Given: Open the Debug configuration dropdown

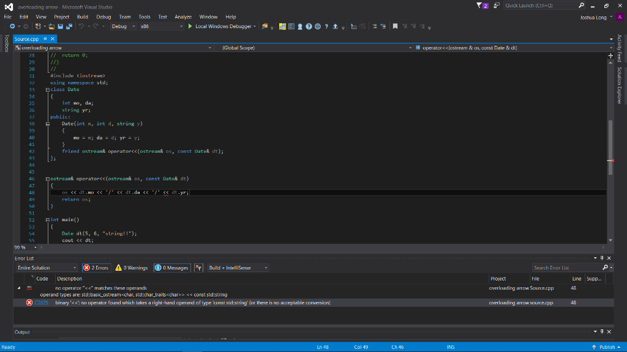Looking at the screenshot, I should [x=122, y=26].
